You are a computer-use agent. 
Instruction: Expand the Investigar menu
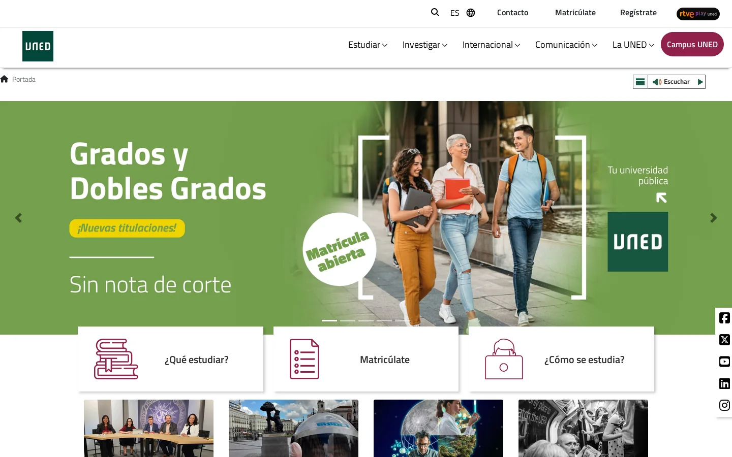coord(425,45)
